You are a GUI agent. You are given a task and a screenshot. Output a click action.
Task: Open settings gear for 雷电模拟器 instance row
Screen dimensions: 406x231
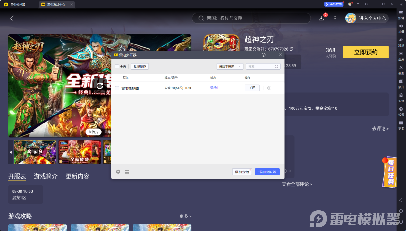269,88
